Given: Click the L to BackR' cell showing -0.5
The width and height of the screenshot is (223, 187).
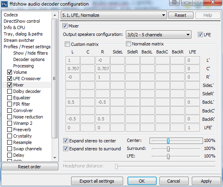Looking at the screenshot, I should 73,119.
